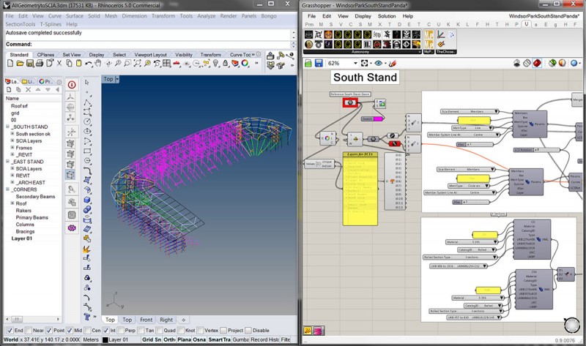Open the Surface menu in Rhino
Image resolution: width=586 pixels, height=346 pixels.
75,15
